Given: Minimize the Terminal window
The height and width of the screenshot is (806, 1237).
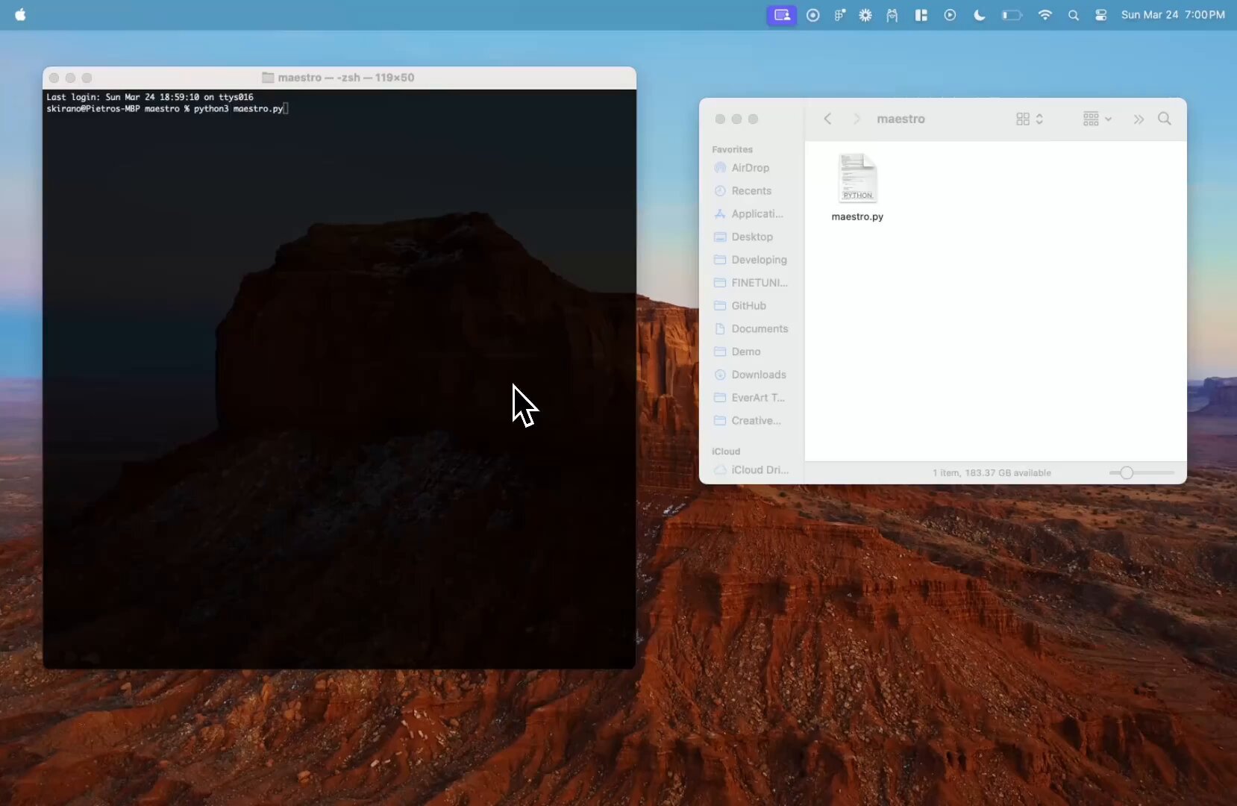Looking at the screenshot, I should (x=70, y=78).
